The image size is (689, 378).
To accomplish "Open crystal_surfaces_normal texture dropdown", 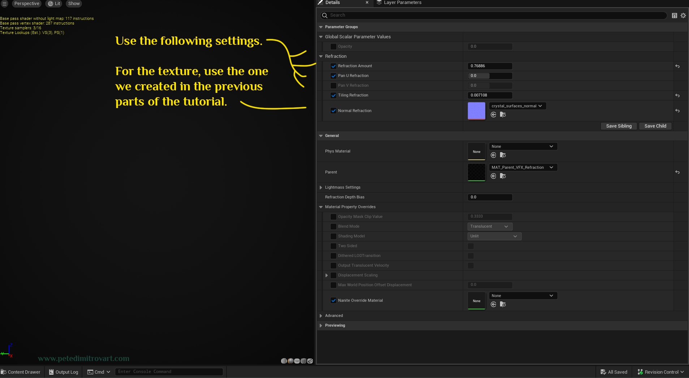I will click(517, 106).
